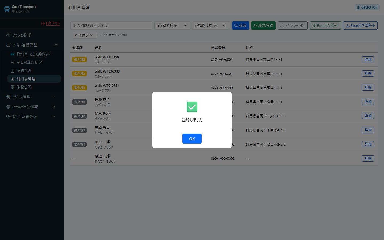Open 詳細 for 鈴木 みどり
This screenshot has height=240, width=384.
pyautogui.click(x=368, y=116)
